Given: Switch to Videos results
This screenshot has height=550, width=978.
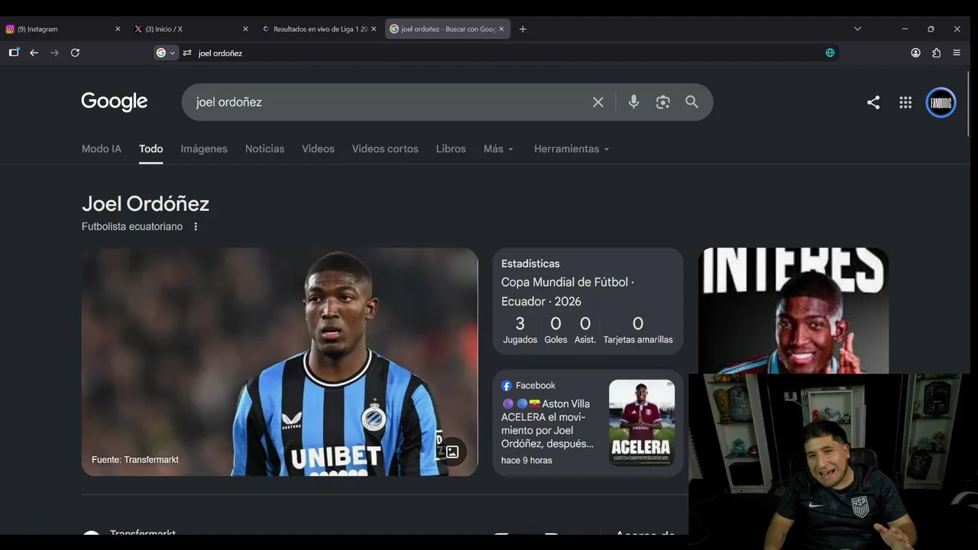Looking at the screenshot, I should click(x=318, y=149).
